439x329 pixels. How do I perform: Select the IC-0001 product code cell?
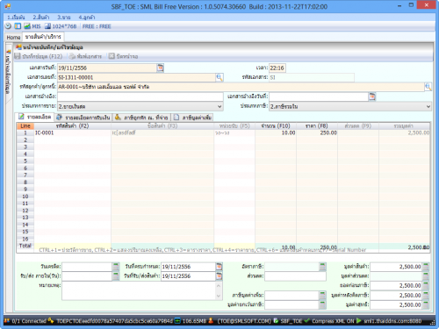[x=72, y=132]
